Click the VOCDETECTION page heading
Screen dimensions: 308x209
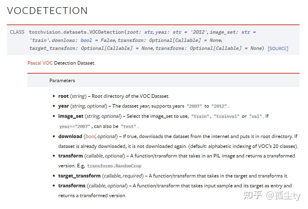point(47,11)
